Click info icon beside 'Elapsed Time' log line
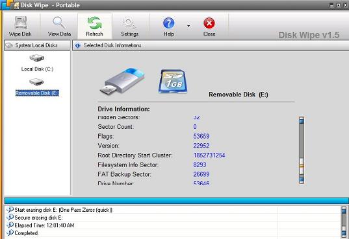Viewport: 349px width, 239px height. tap(10, 225)
